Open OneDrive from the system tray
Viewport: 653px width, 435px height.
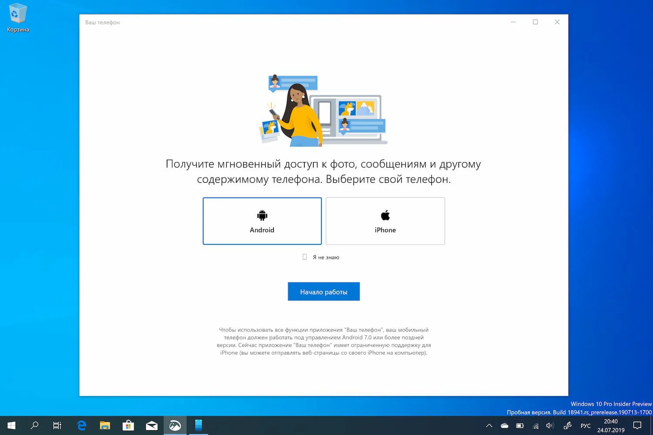click(x=504, y=425)
